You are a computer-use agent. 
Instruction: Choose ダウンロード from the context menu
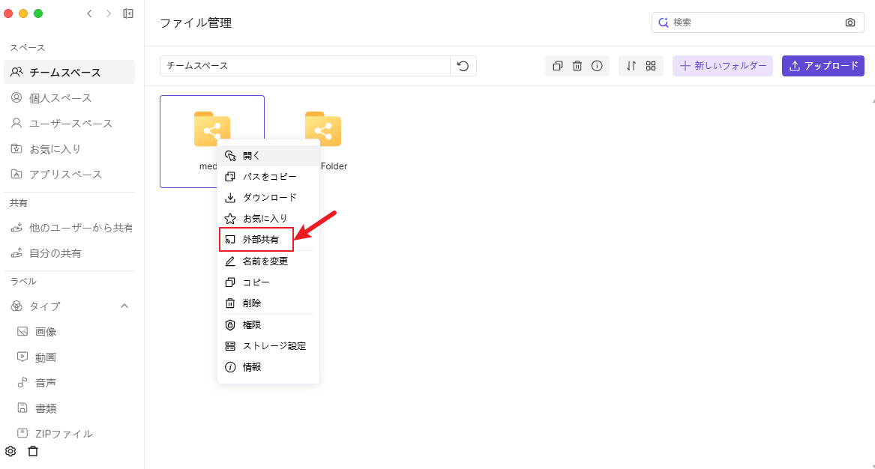(269, 198)
